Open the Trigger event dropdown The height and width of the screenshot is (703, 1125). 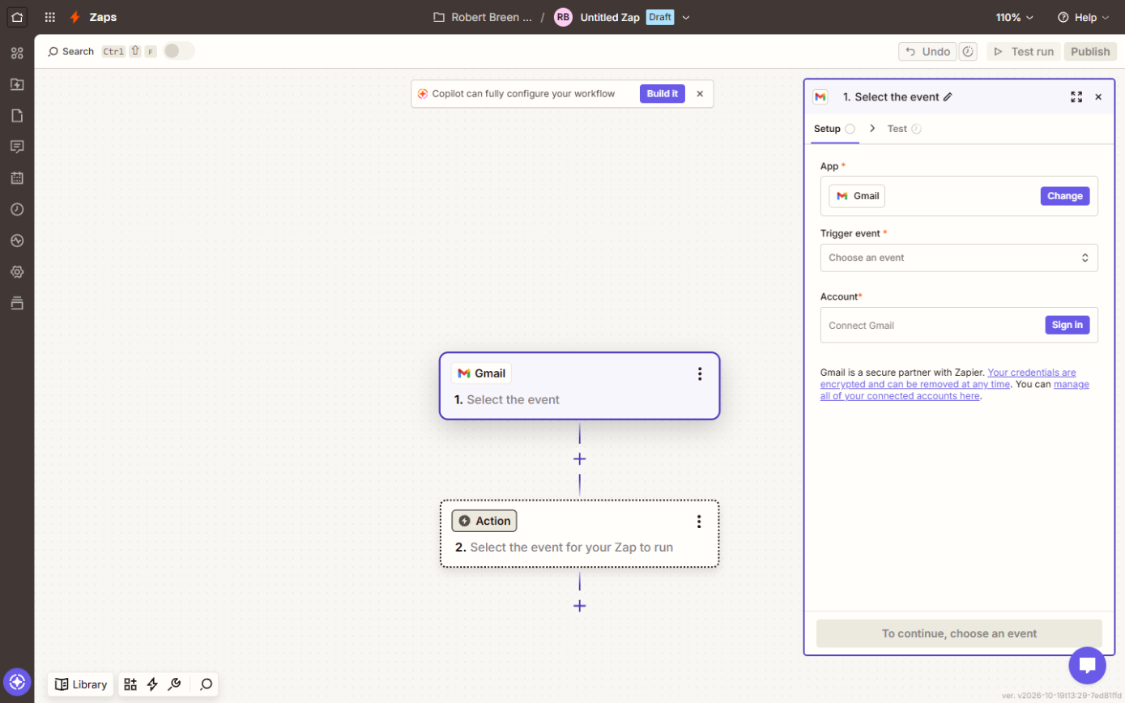959,258
